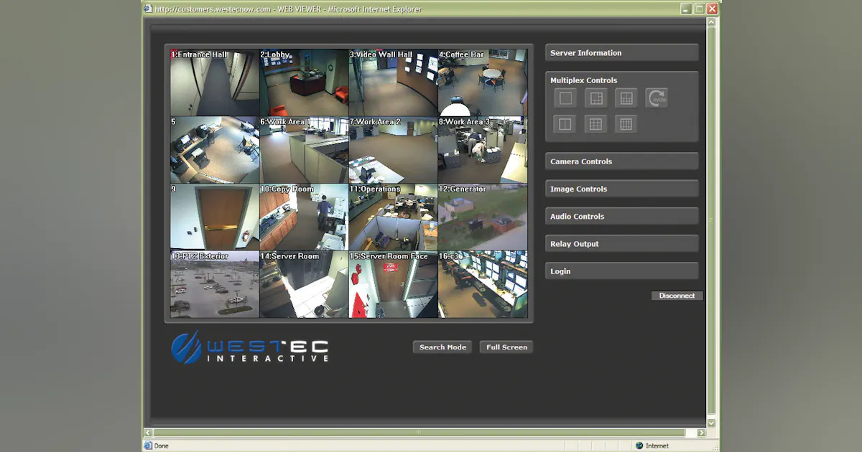Expand the Camera Controls panel
This screenshot has width=862, height=452.
click(x=621, y=161)
